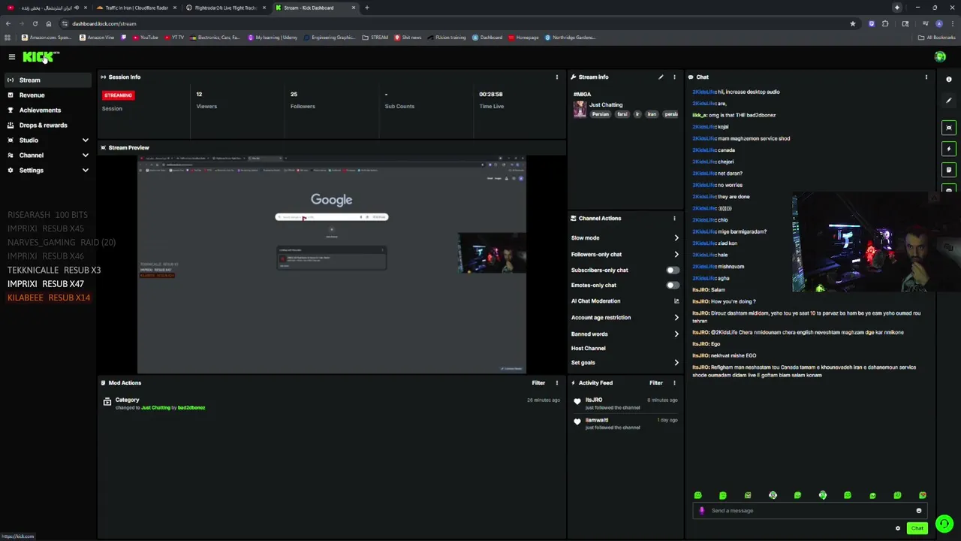This screenshot has width=961, height=541.
Task: Open Activity Feed three-dot menu
Action: pos(674,382)
